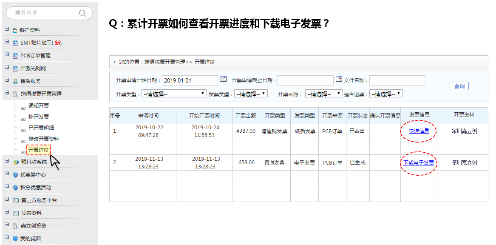Open the 发票类型 dropdown
This screenshot has width=496, height=245.
(x=251, y=94)
